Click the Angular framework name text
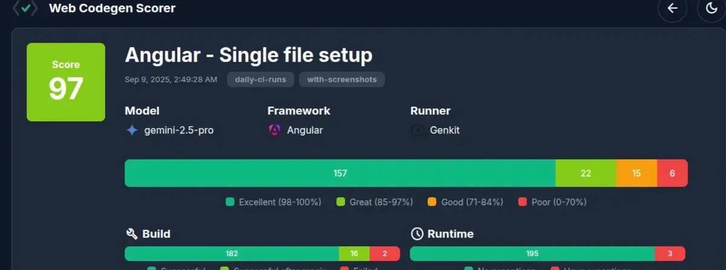The height and width of the screenshot is (270, 726). pyautogui.click(x=305, y=130)
